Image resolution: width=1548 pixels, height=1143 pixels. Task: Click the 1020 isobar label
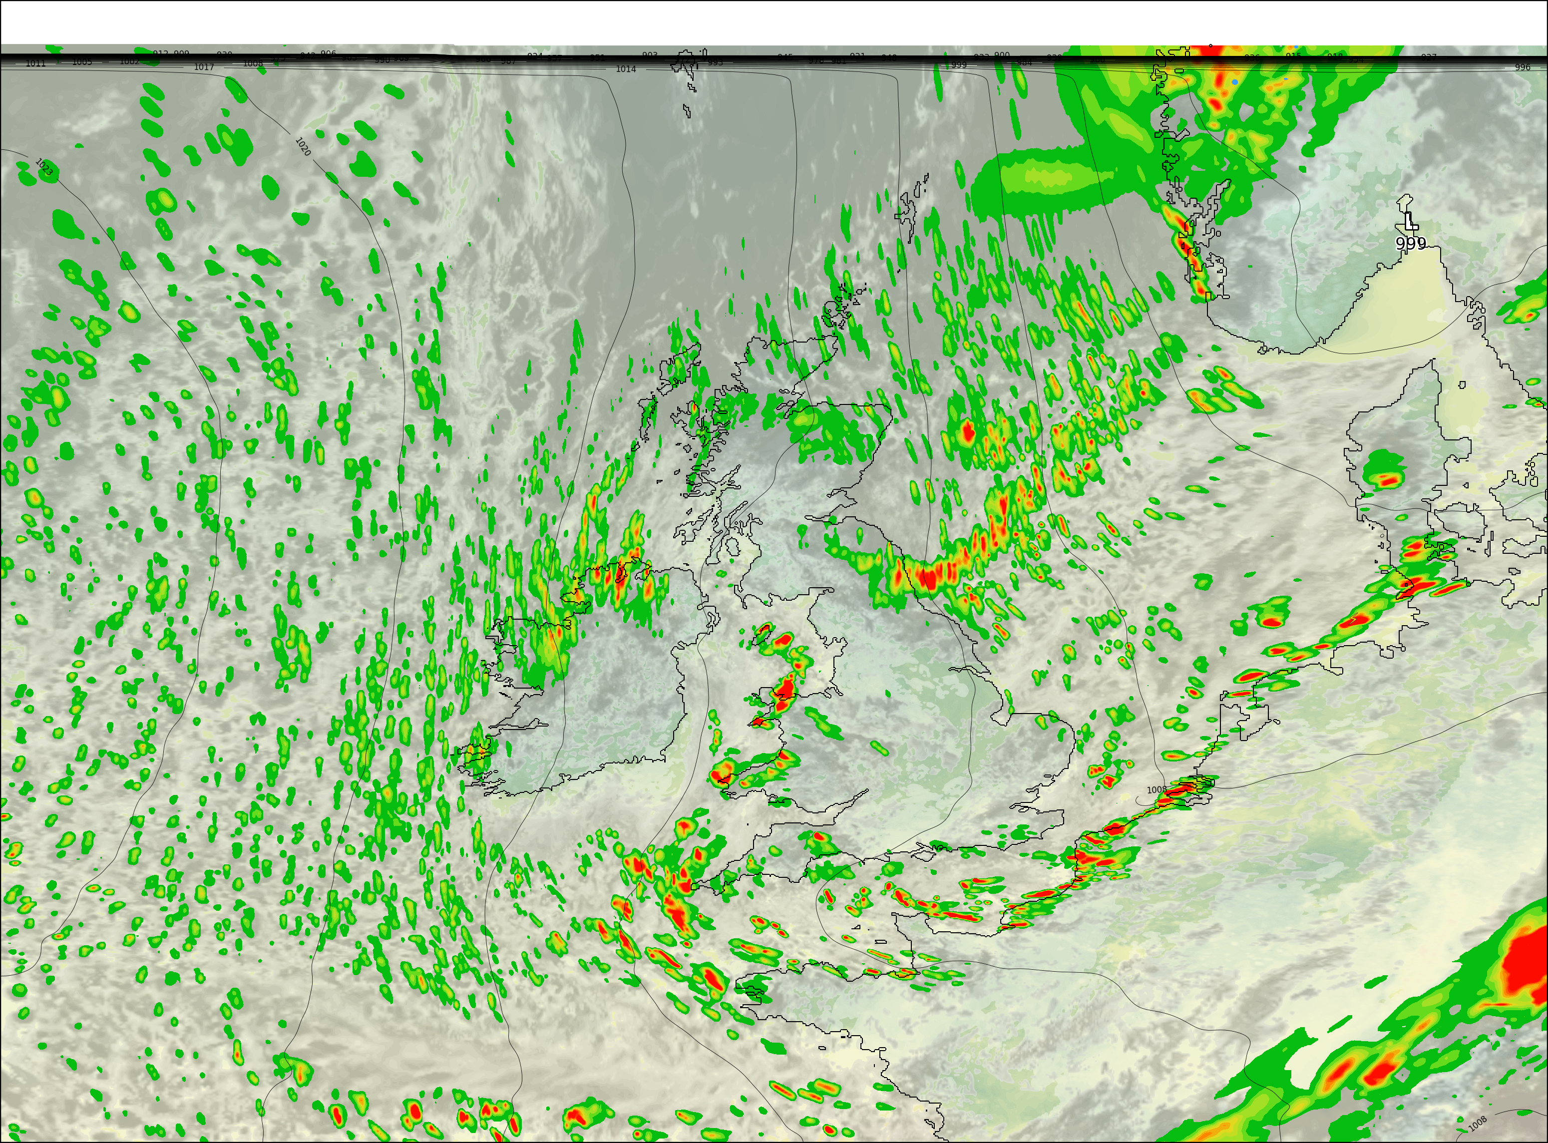[x=303, y=147]
